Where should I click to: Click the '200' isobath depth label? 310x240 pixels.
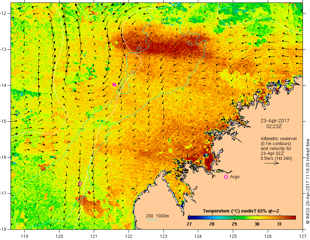coord(150,216)
